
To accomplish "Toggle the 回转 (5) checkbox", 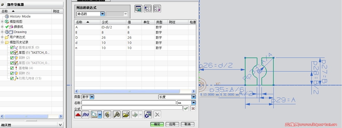I will (12, 73).
